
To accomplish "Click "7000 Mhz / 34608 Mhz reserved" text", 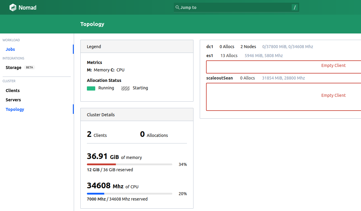I will 117,199.
